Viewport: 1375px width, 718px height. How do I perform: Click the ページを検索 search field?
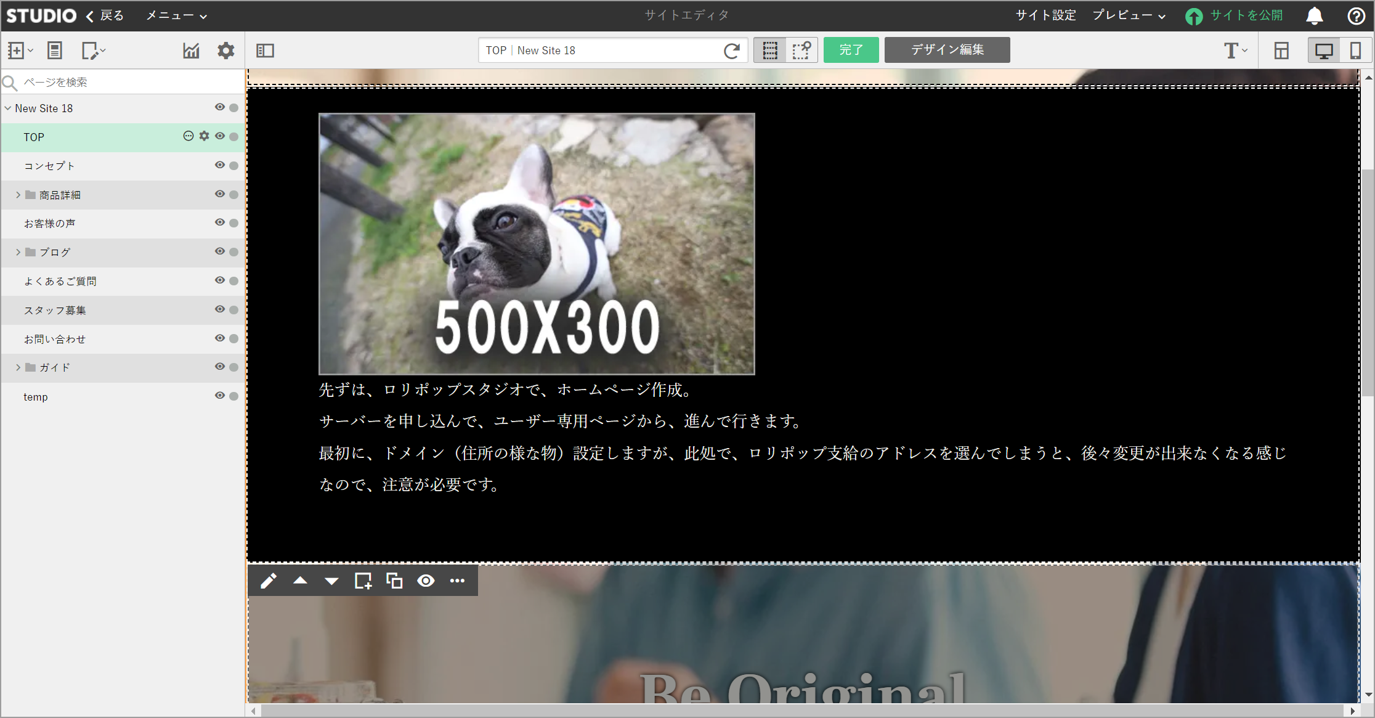coord(129,82)
